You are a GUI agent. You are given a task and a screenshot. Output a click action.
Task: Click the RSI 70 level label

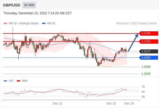pos(143,87)
